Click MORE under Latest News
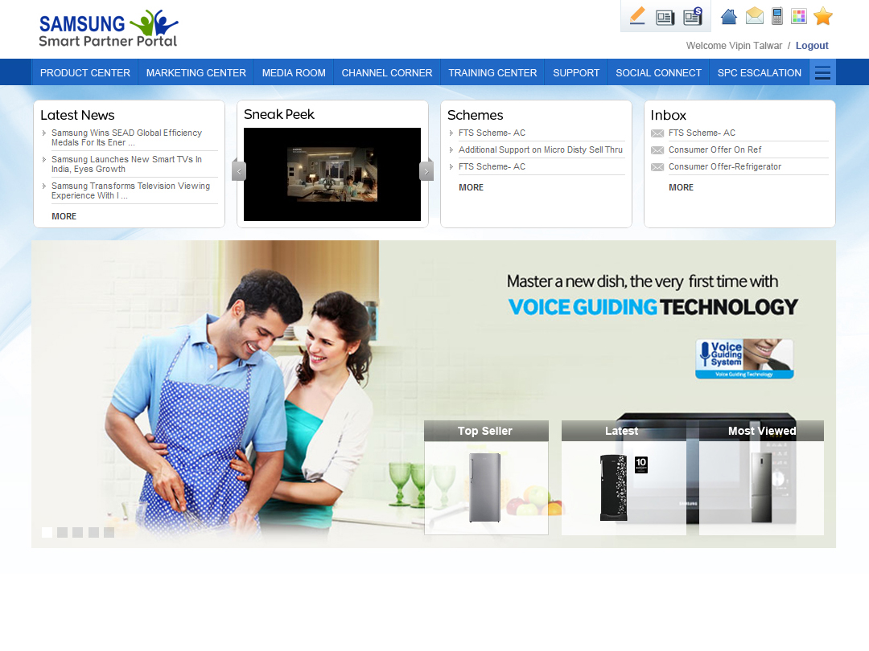Screen dimensions: 869x651 [64, 216]
